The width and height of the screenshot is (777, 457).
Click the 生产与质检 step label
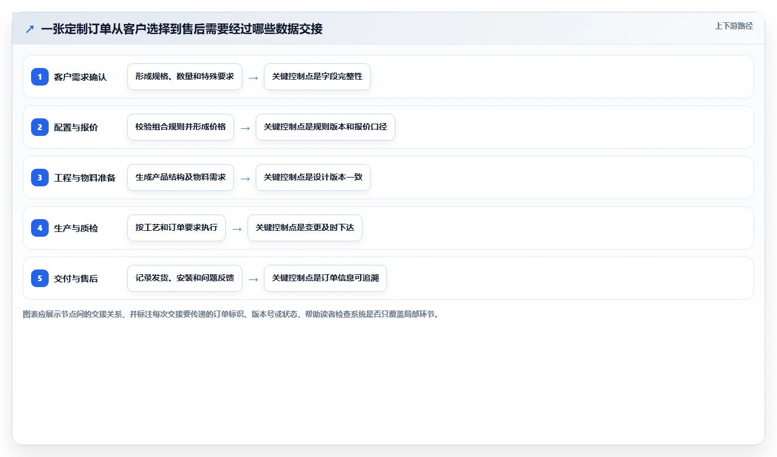76,228
